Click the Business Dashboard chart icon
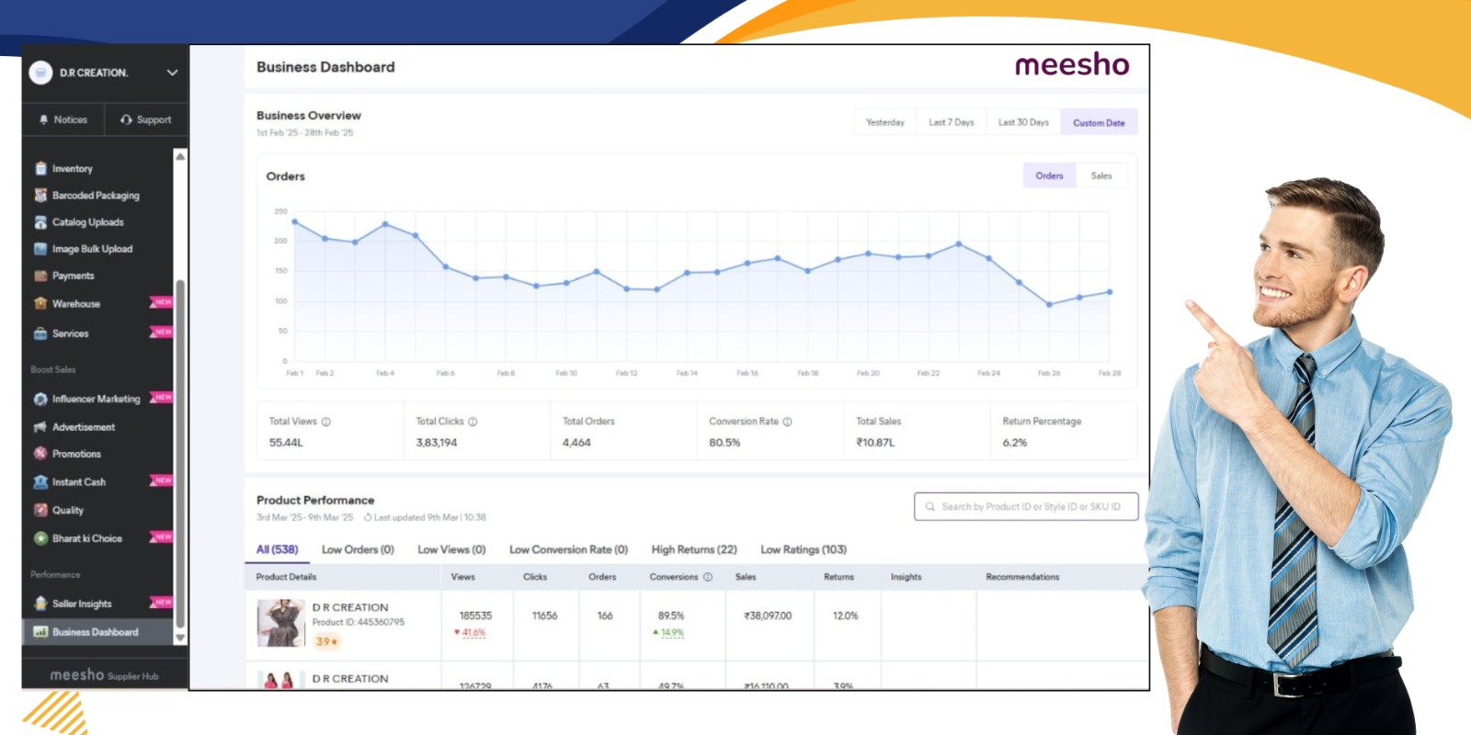 40,632
